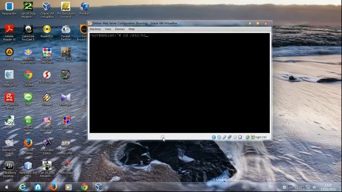
Task: Select the Avira Control Center desktop icon
Action: click(x=9, y=101)
